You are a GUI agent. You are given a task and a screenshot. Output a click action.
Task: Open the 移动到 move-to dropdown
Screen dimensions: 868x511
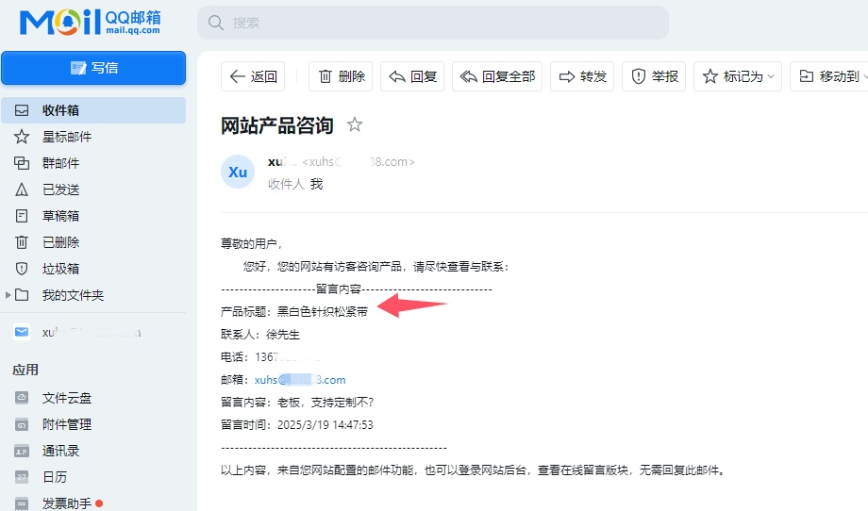point(829,76)
